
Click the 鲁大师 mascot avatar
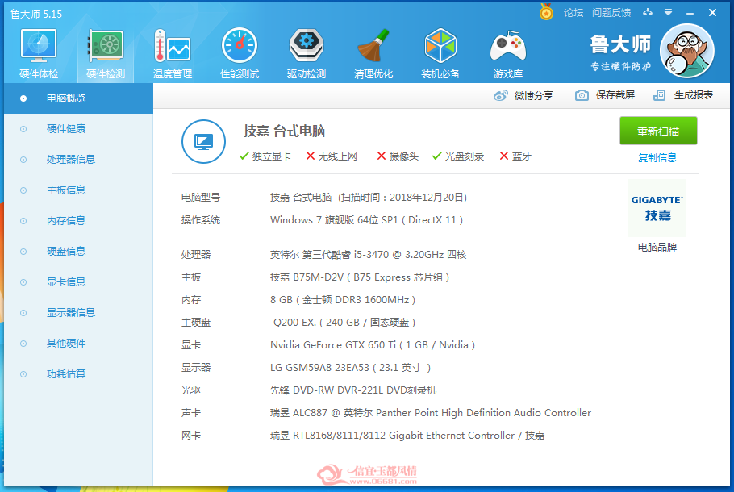[686, 51]
